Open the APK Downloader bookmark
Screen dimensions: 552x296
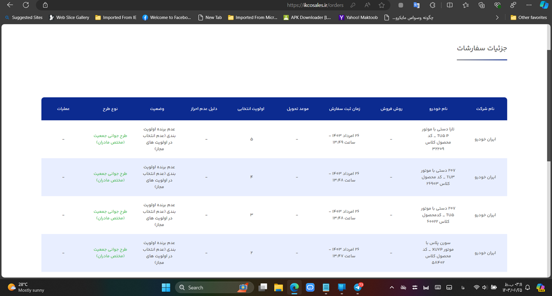307,17
